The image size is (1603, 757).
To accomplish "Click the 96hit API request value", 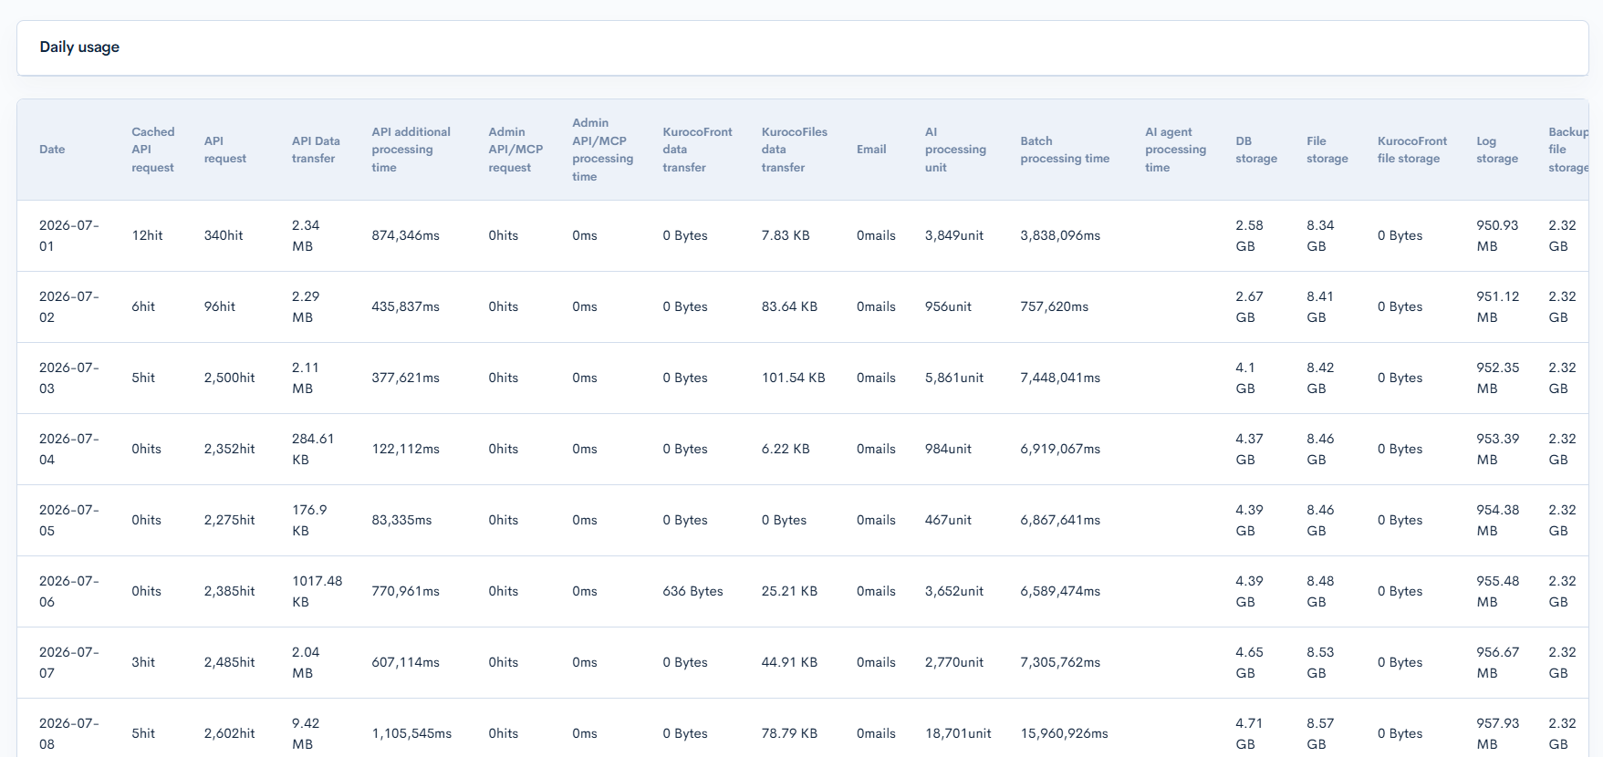I will pyautogui.click(x=220, y=306).
